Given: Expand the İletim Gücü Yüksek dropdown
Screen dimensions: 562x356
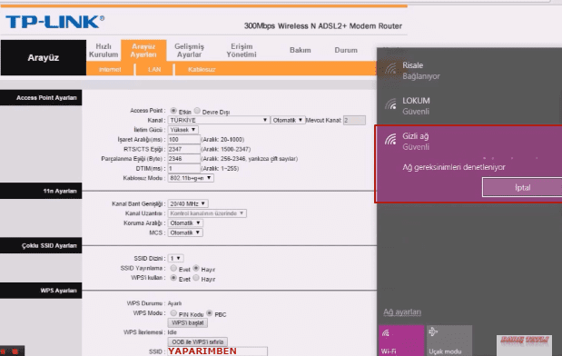Looking at the screenshot, I should (x=182, y=130).
